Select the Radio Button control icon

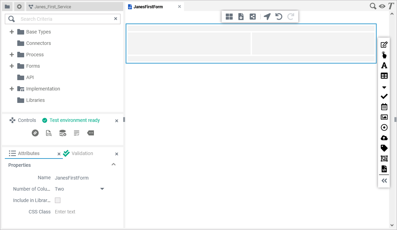pos(384,127)
